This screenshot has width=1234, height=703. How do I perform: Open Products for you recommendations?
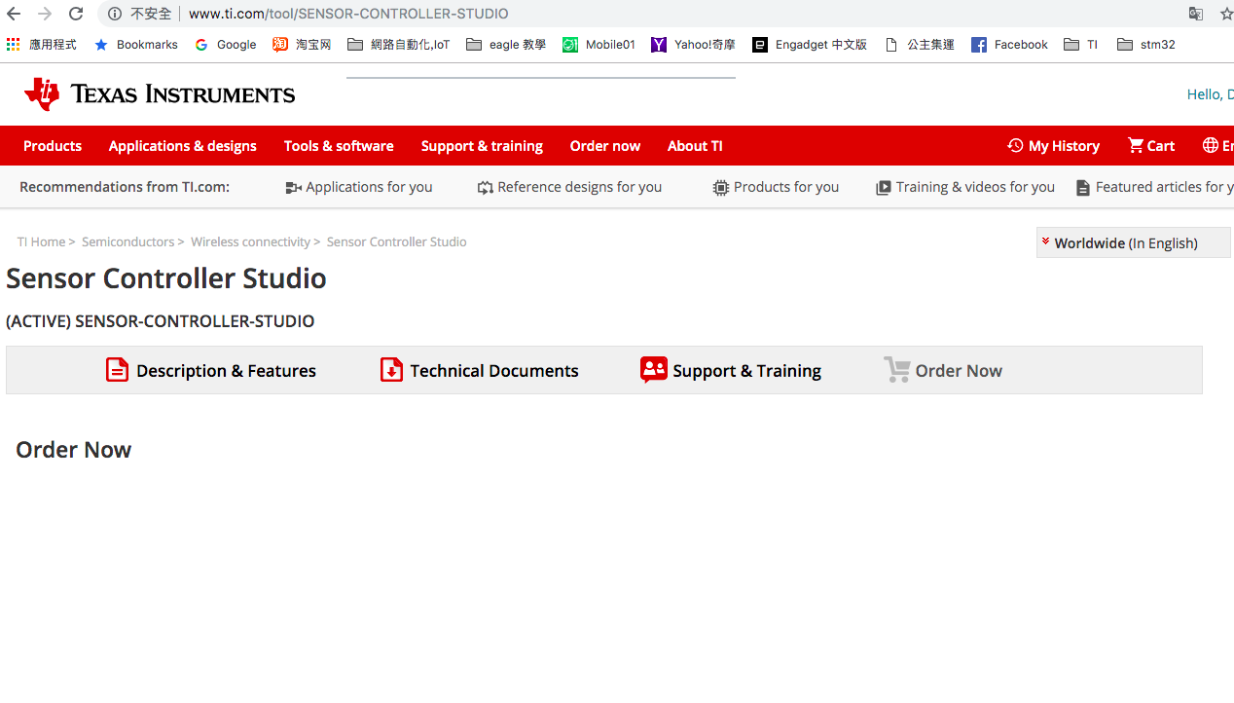(x=776, y=187)
